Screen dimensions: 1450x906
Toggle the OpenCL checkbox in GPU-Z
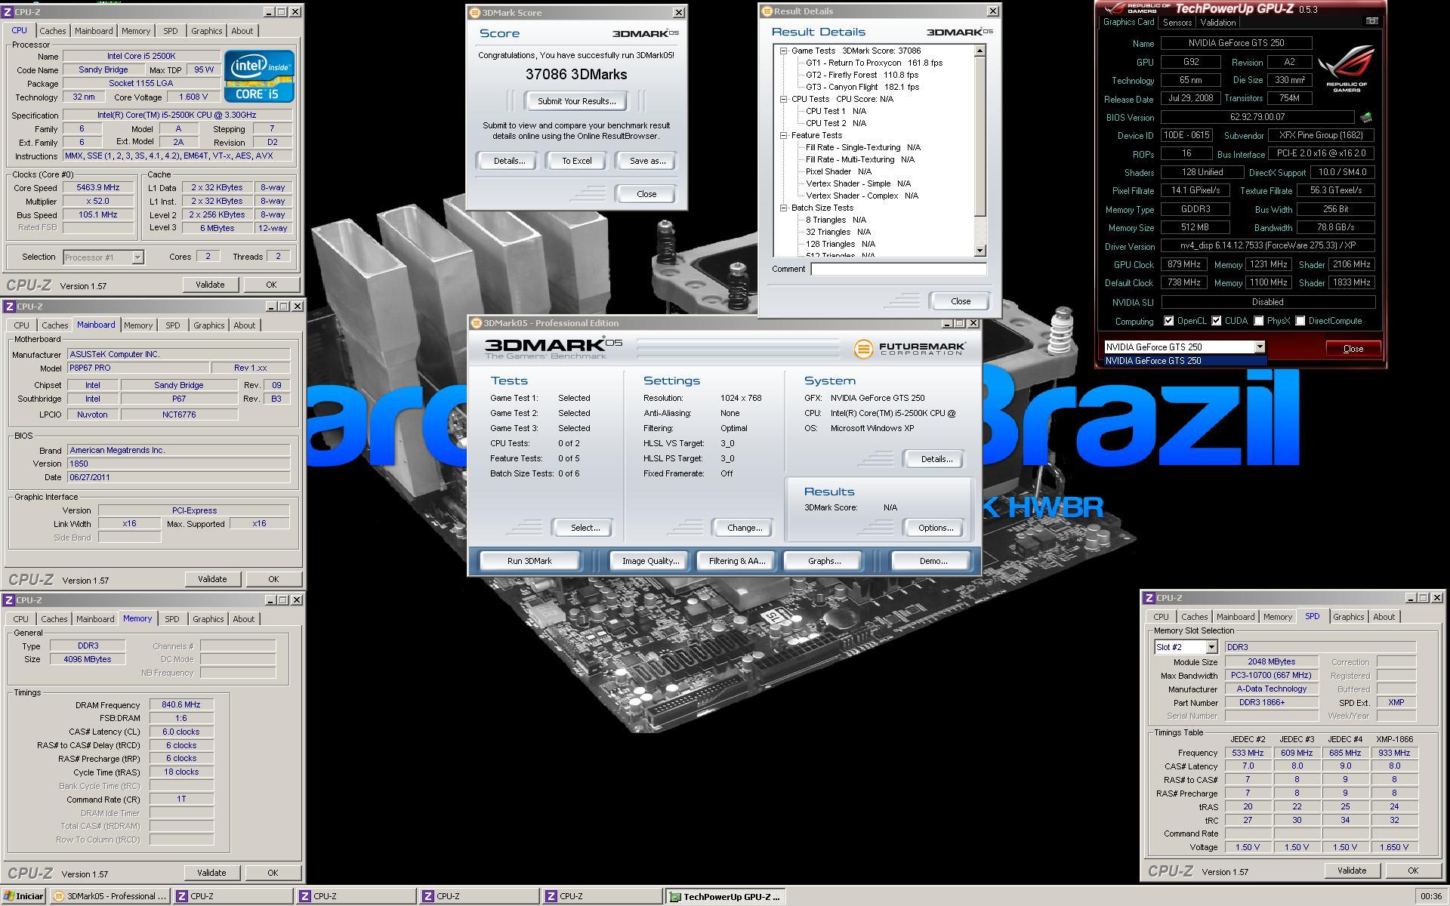click(x=1169, y=321)
